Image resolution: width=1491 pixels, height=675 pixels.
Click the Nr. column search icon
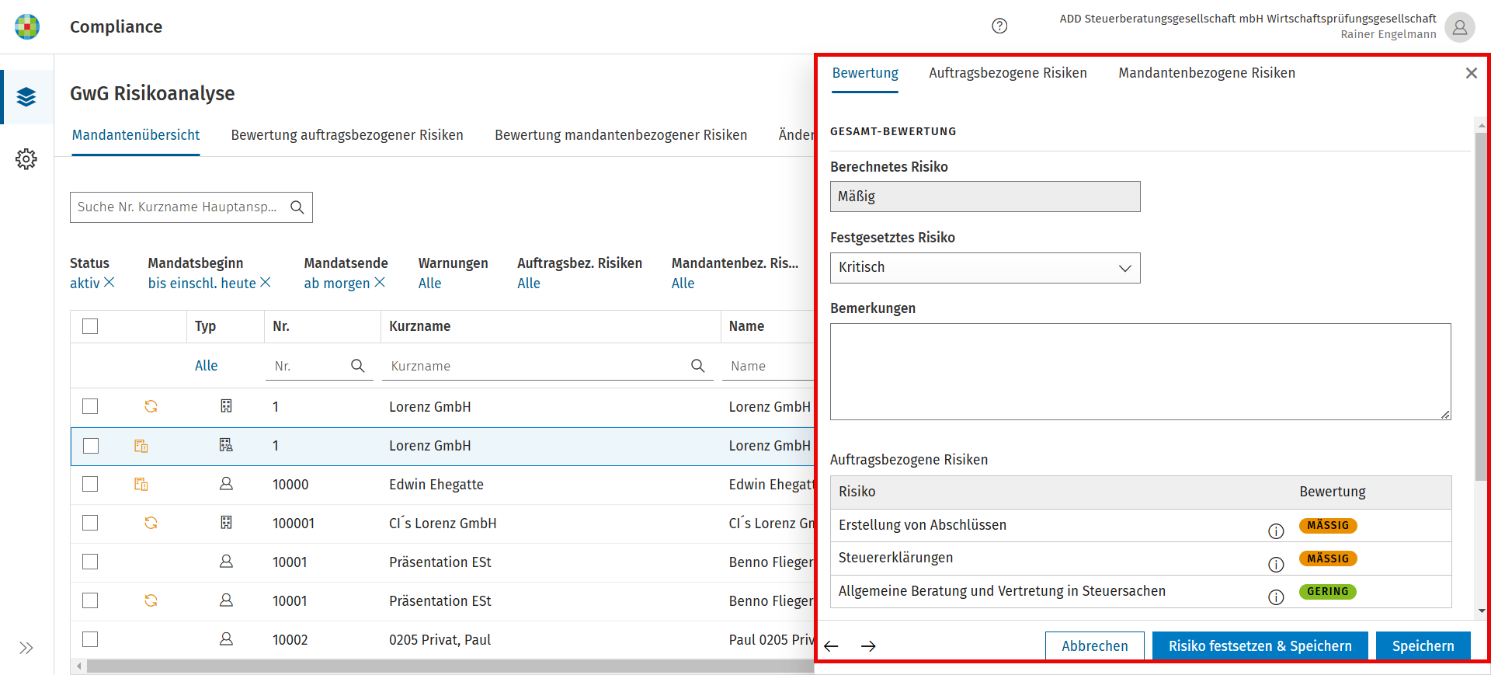(x=358, y=366)
